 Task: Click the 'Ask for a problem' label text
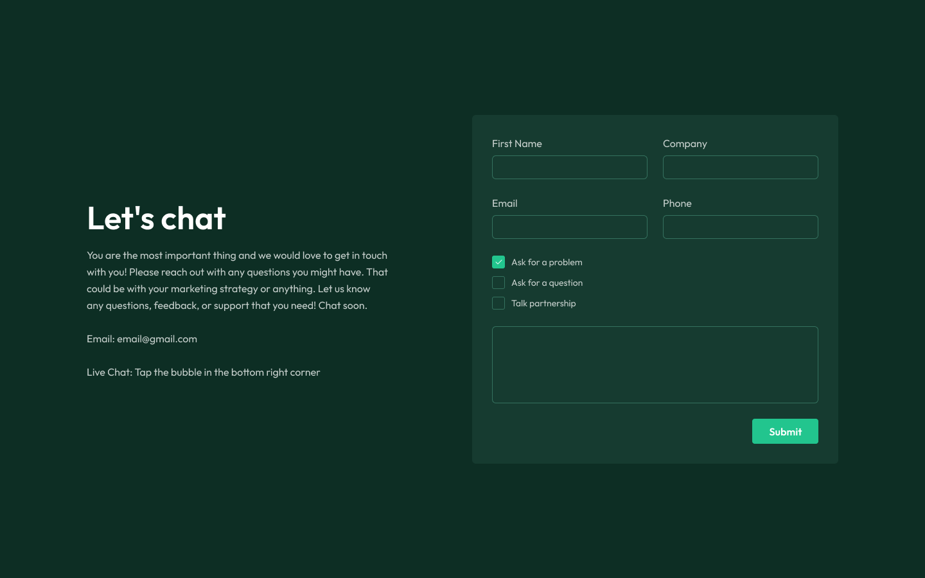(547, 262)
